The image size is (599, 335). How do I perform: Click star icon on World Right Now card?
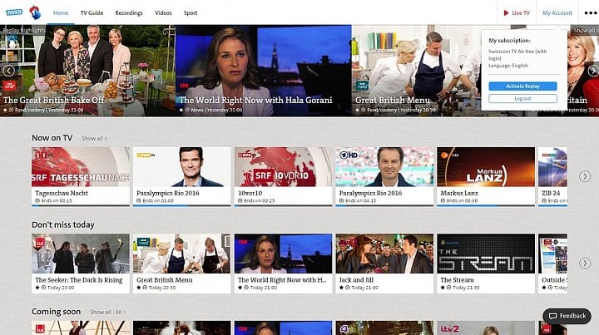pos(240,288)
